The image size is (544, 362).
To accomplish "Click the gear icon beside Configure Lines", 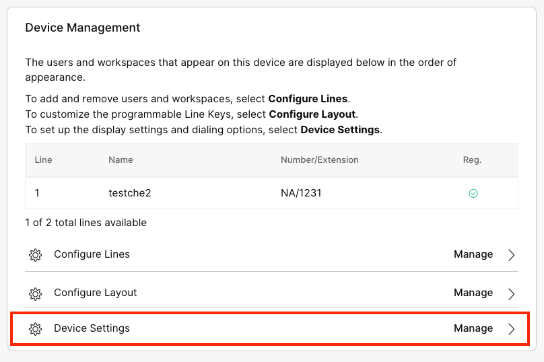I will tap(36, 255).
